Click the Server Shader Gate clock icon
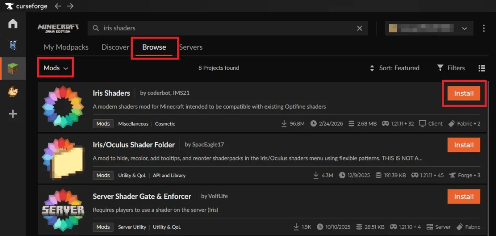Image resolution: width=496 pixels, height=236 pixels. pos(320,227)
